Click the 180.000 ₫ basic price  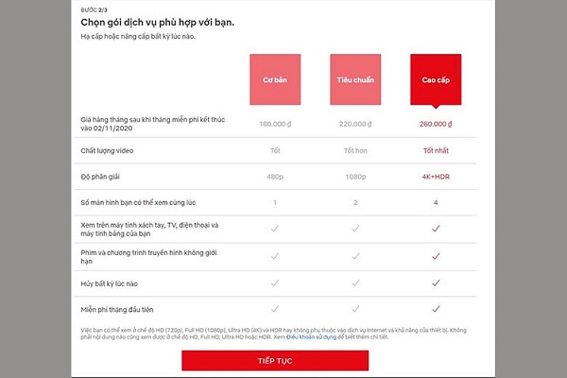tap(275, 123)
